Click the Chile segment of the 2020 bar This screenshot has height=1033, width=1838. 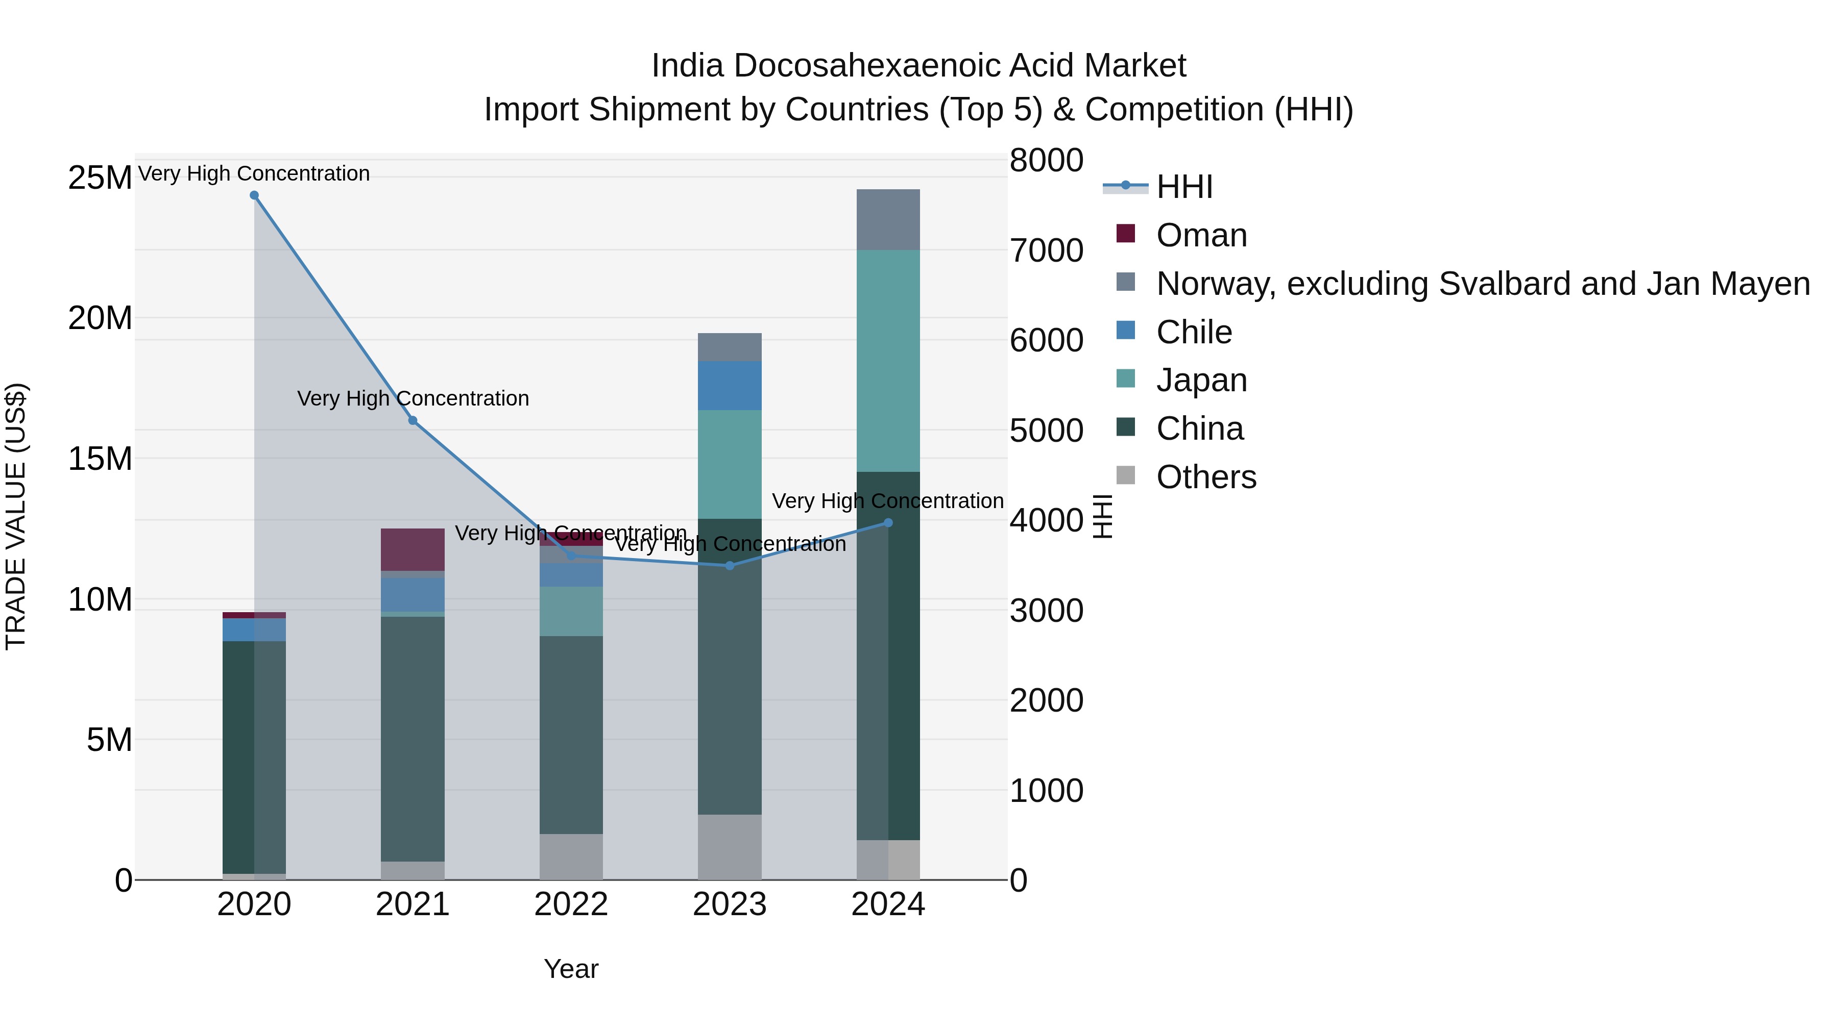(254, 629)
